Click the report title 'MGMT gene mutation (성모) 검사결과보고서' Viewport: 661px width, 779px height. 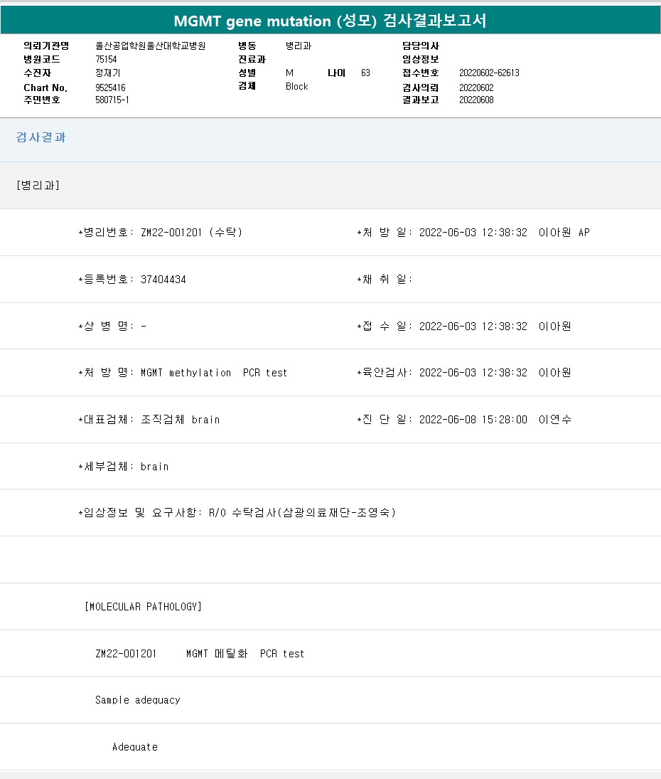click(330, 21)
